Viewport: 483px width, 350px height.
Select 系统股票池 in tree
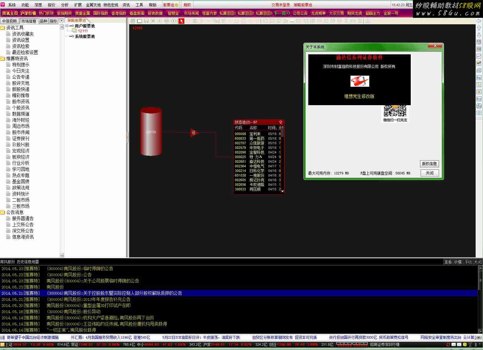(85, 36)
